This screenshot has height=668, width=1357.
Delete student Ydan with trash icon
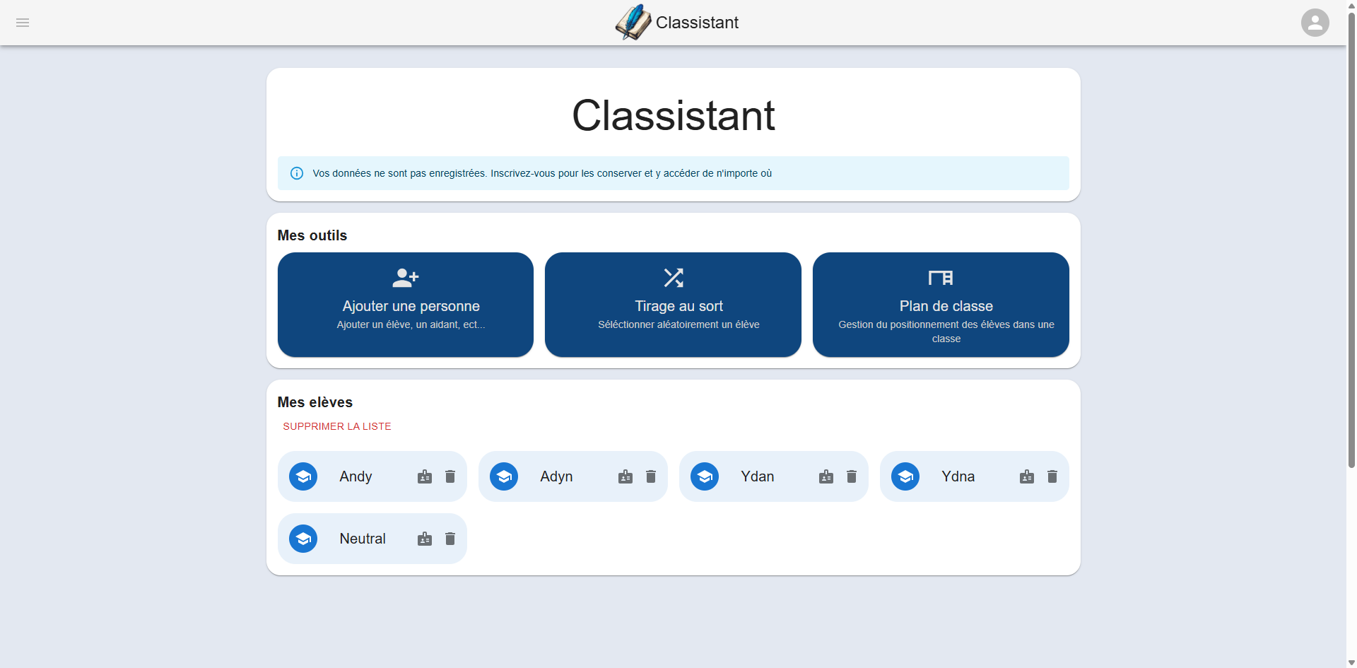(852, 476)
